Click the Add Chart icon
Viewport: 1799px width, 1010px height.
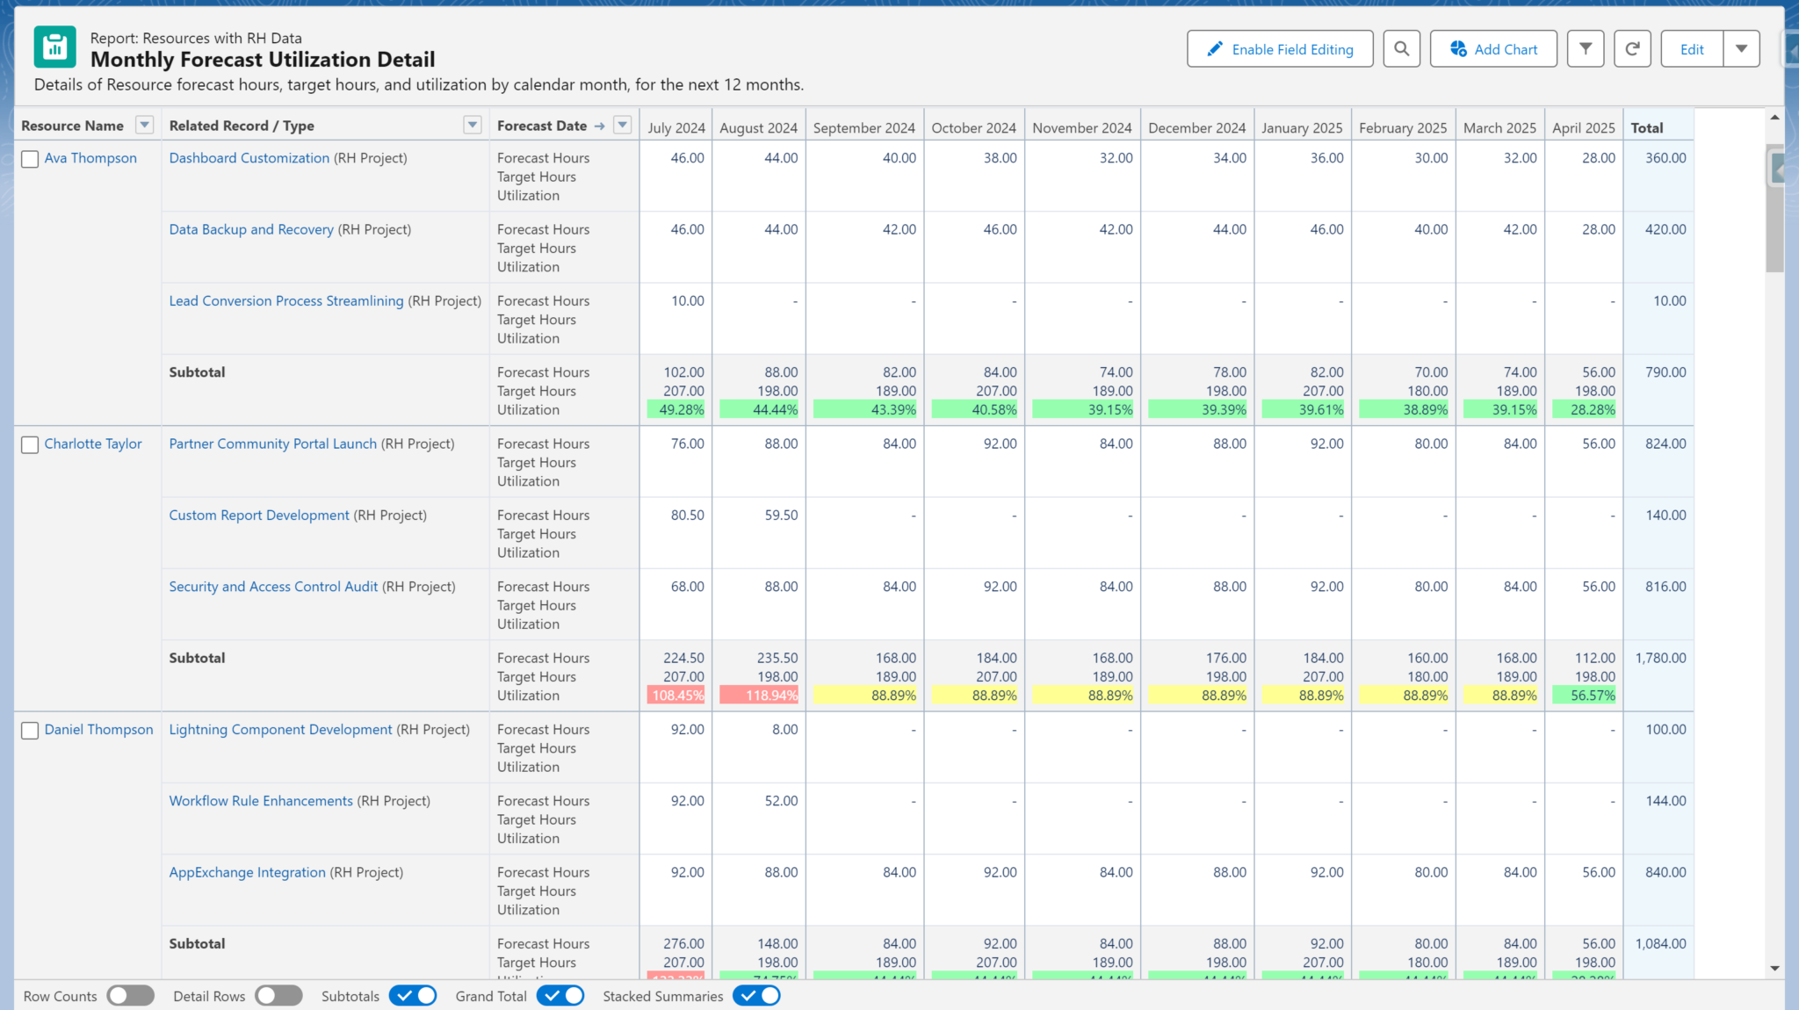coord(1458,49)
